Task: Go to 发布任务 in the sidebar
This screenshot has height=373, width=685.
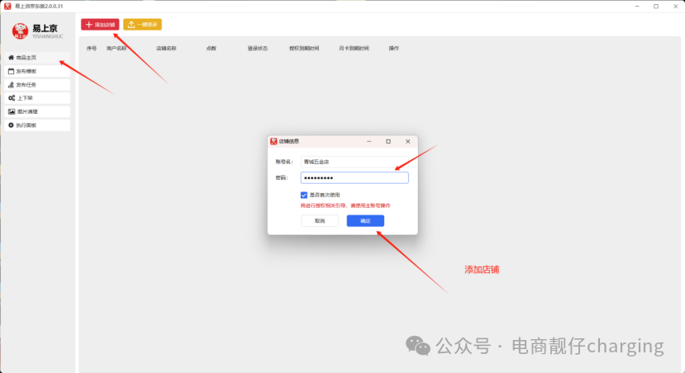Action: (x=37, y=85)
